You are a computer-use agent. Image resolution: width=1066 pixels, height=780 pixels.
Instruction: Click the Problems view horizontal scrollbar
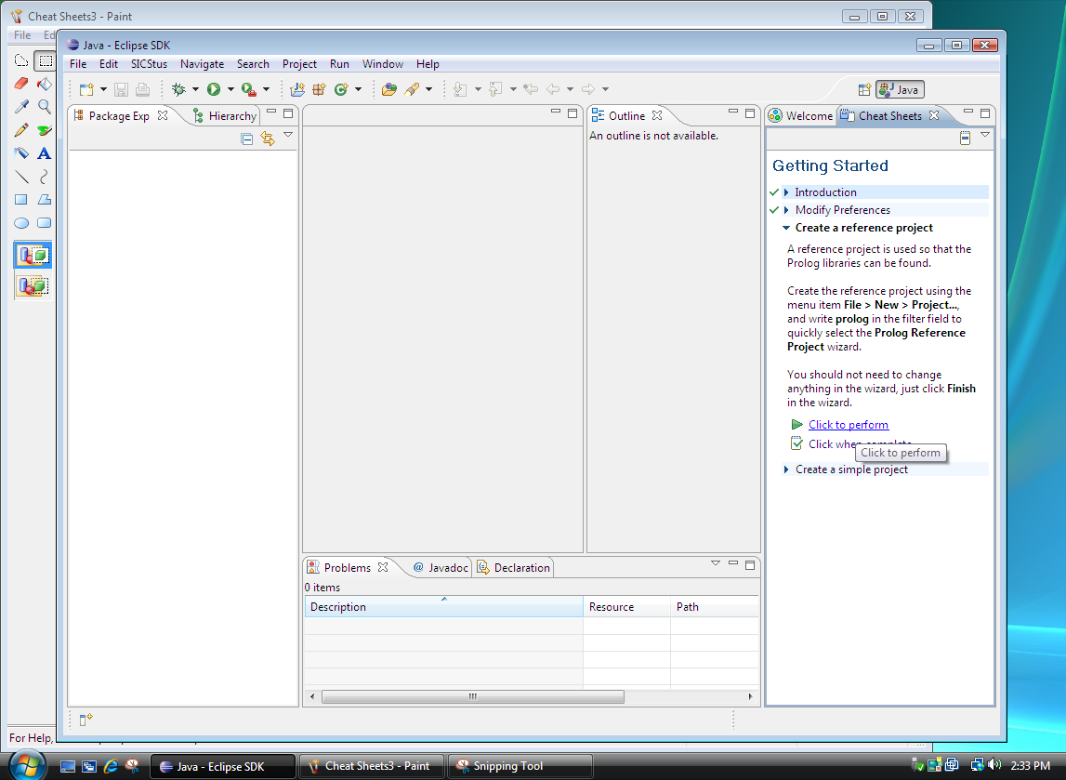tap(472, 696)
